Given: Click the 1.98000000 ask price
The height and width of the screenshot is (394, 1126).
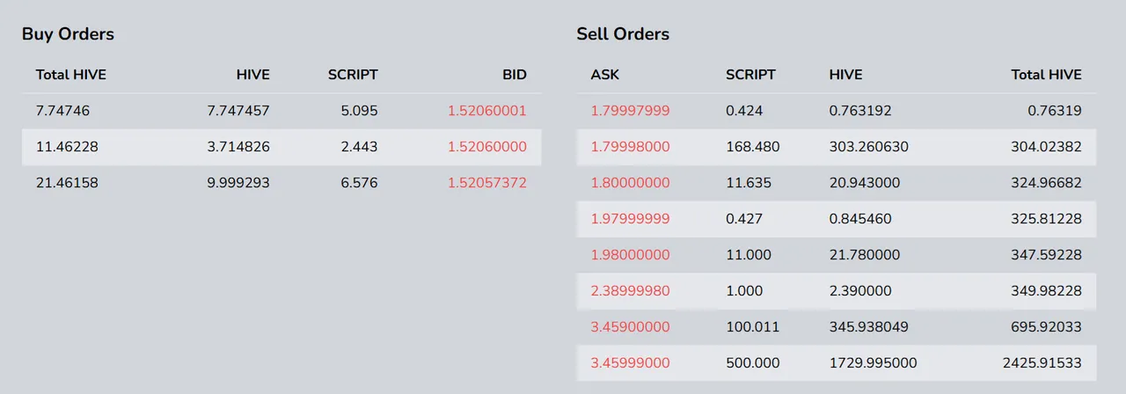Looking at the screenshot, I should [x=630, y=255].
